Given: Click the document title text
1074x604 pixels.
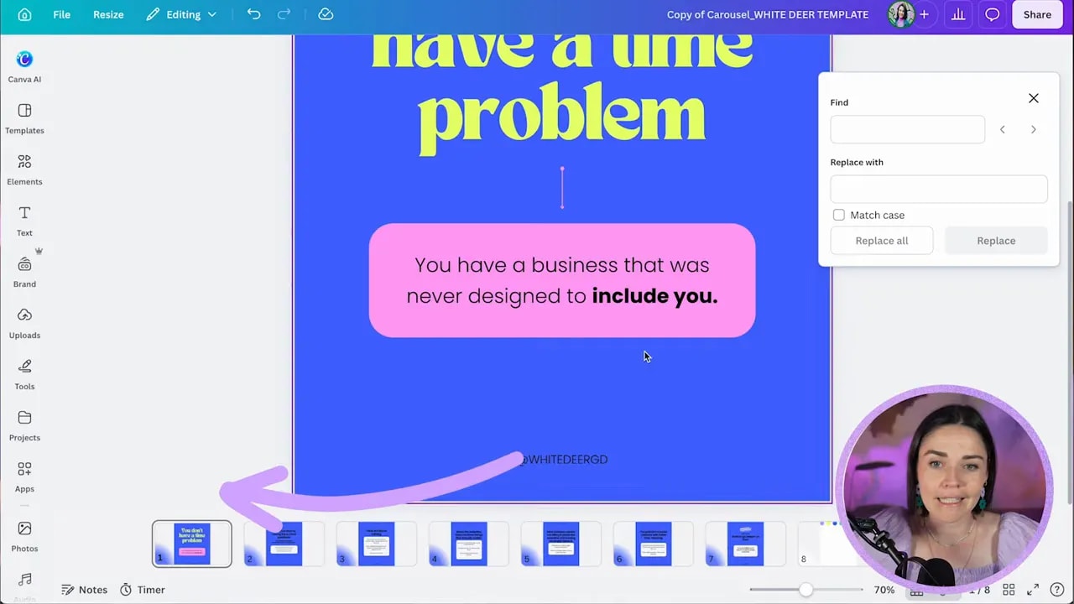Looking at the screenshot, I should pos(768,14).
